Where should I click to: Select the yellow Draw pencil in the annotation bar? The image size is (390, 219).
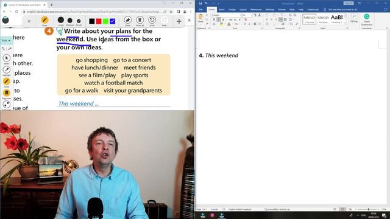click(44, 20)
